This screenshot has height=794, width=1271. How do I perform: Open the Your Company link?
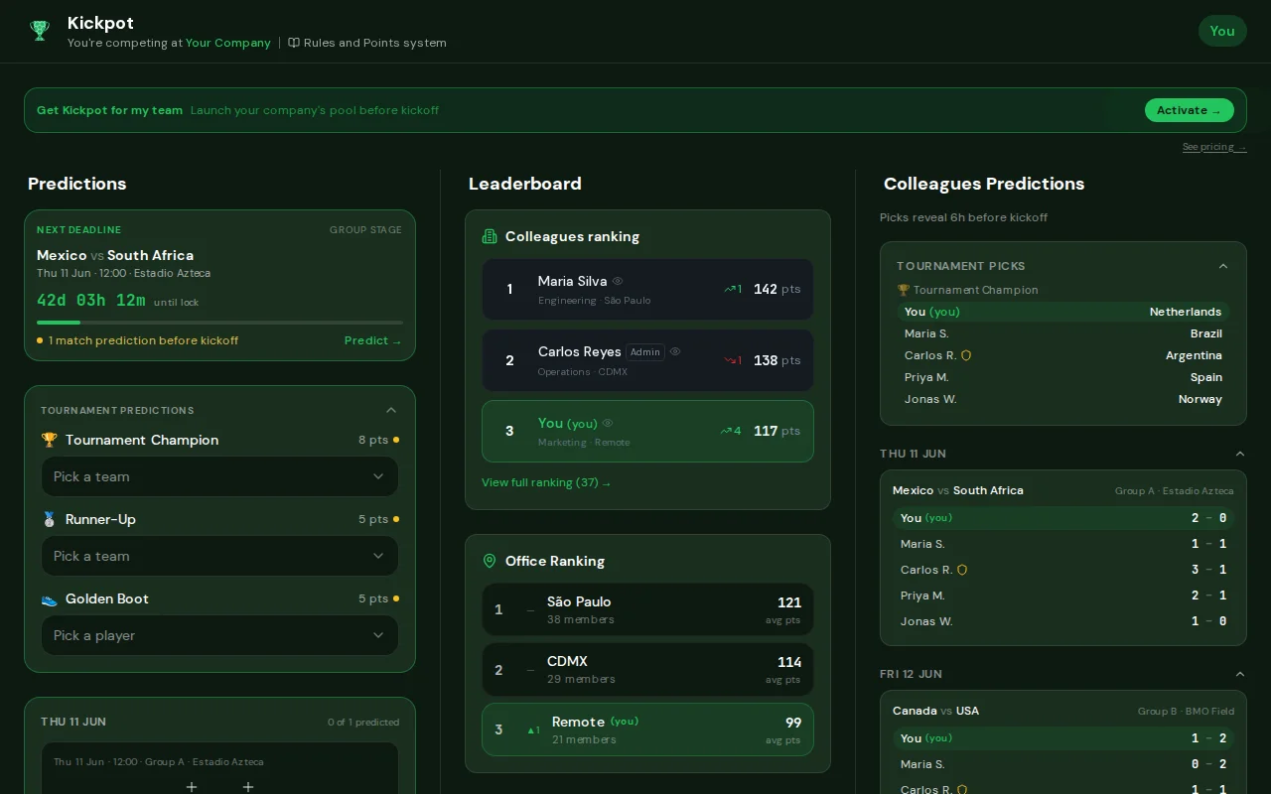coord(228,43)
